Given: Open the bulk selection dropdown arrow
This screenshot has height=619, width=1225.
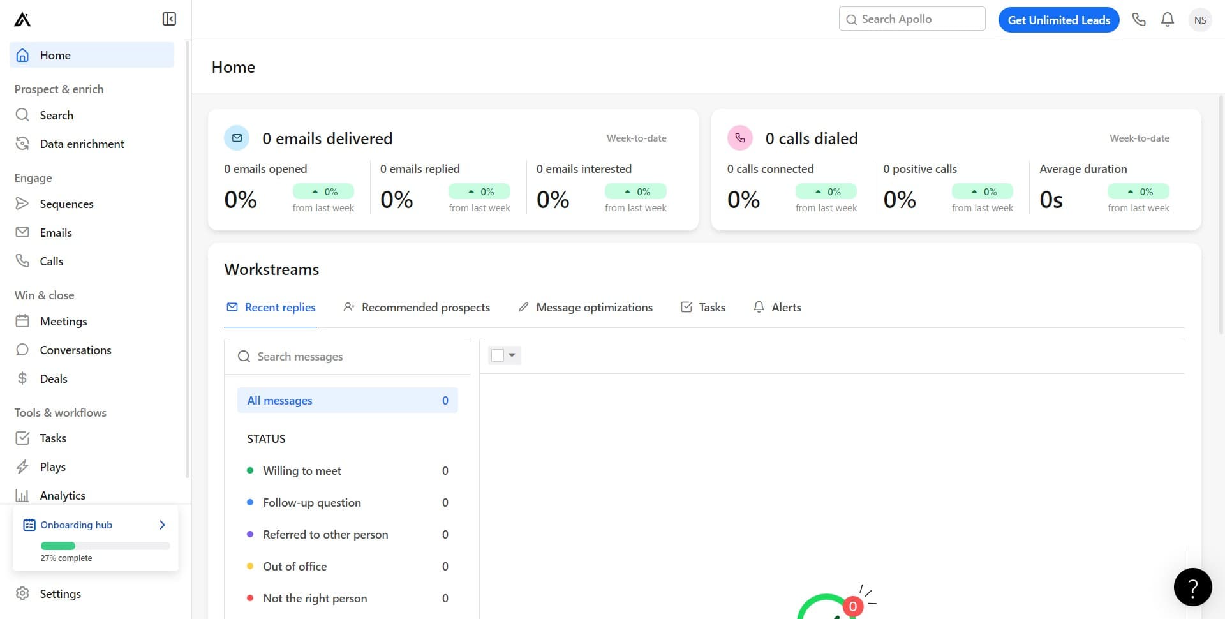Looking at the screenshot, I should tap(512, 355).
